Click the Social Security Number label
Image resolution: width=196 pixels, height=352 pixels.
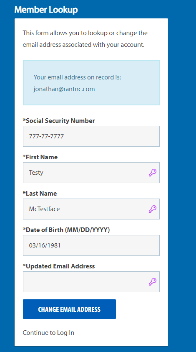(x=59, y=121)
